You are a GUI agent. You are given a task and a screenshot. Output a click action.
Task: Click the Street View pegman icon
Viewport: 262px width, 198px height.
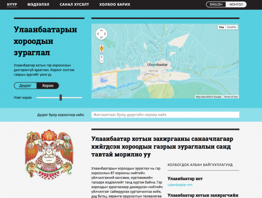click(102, 48)
